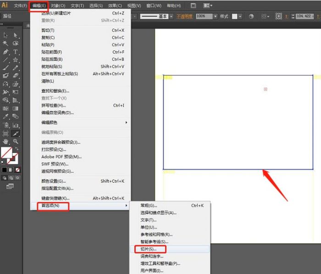Pick the Gradient tool
The image size is (321, 274).
(x=16, y=108)
